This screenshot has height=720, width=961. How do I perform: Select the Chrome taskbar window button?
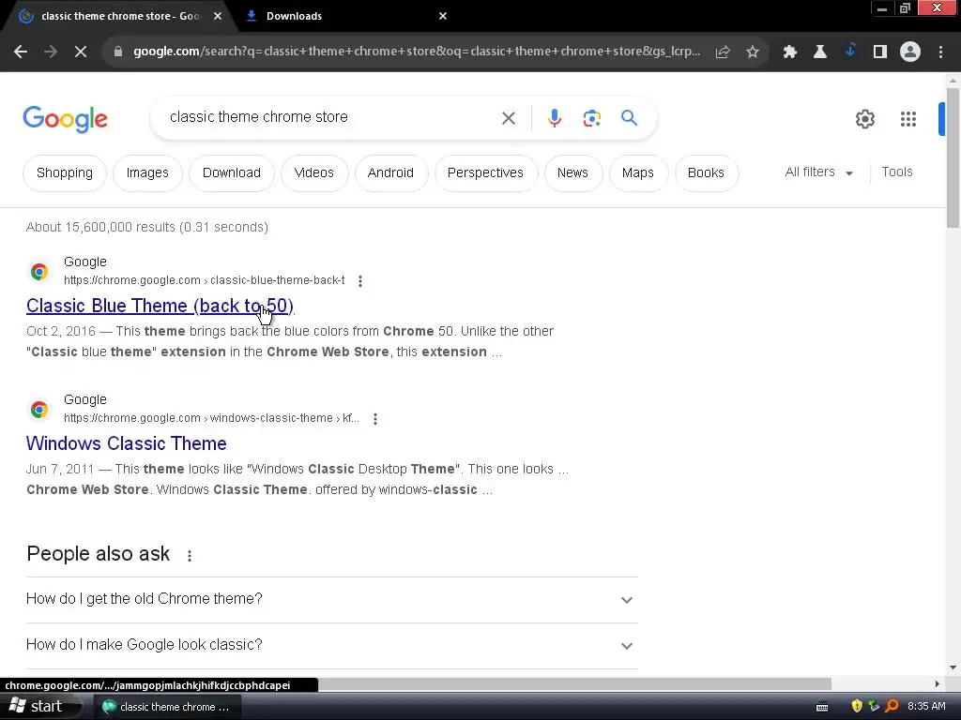[x=167, y=707]
